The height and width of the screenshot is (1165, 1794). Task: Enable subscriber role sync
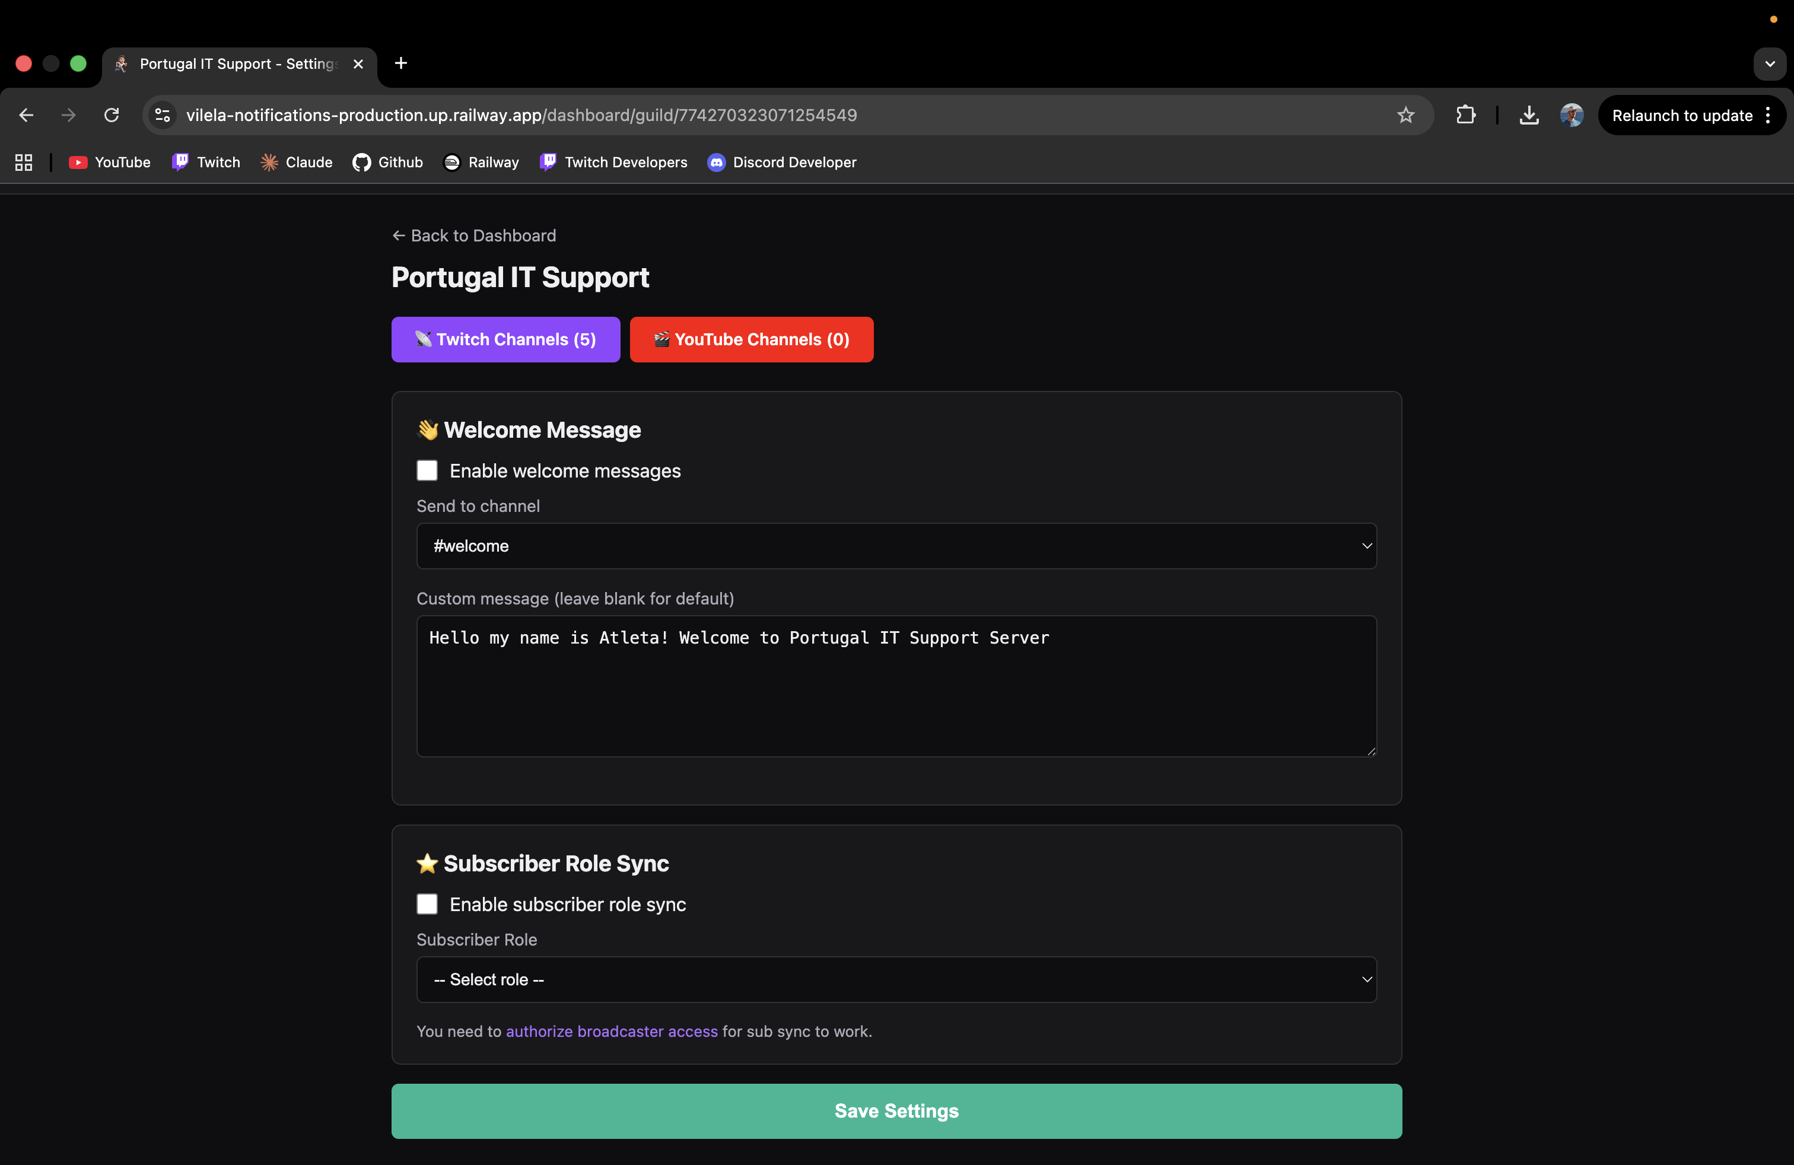point(427,903)
